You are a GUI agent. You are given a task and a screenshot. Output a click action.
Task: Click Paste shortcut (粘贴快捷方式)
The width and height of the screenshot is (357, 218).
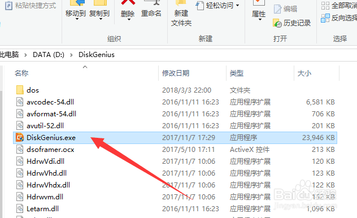[31, 5]
